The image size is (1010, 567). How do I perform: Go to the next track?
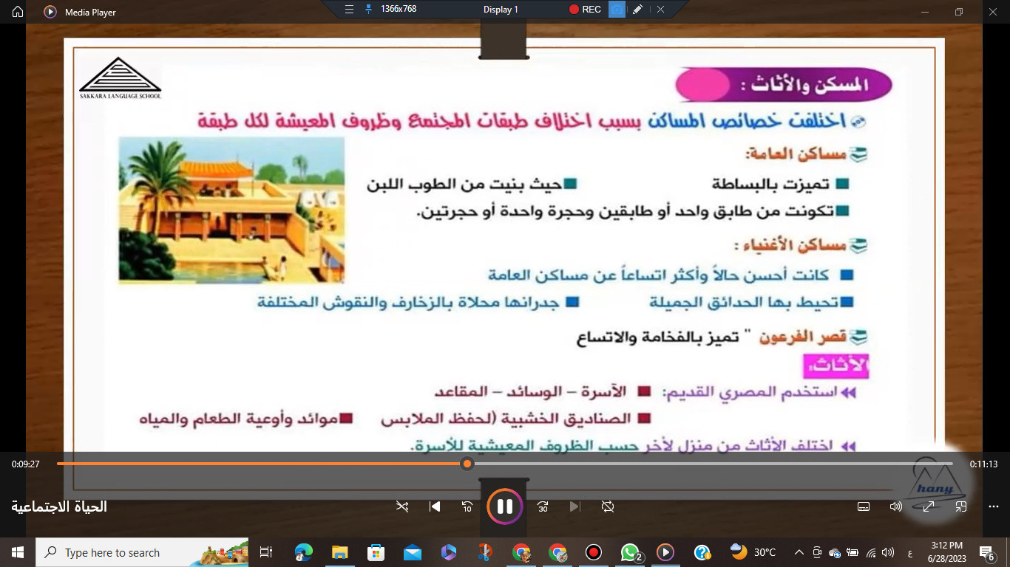(x=575, y=506)
